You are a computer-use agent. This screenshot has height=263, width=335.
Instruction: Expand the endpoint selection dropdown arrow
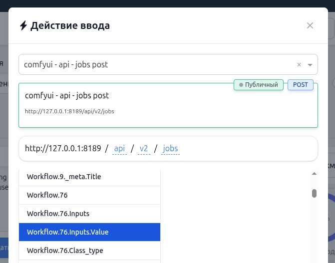point(310,65)
